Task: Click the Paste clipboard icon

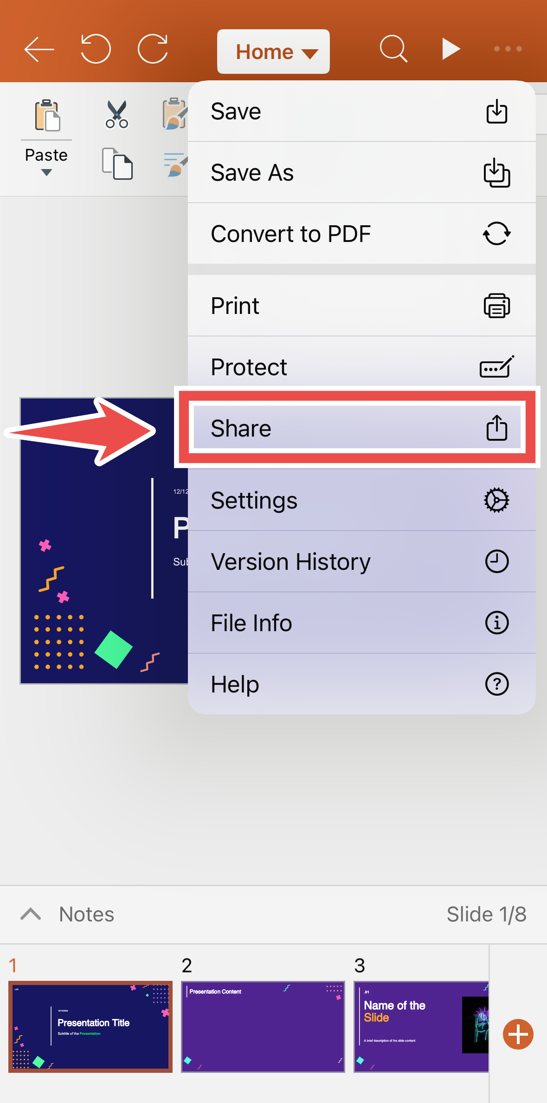Action: pos(47,115)
